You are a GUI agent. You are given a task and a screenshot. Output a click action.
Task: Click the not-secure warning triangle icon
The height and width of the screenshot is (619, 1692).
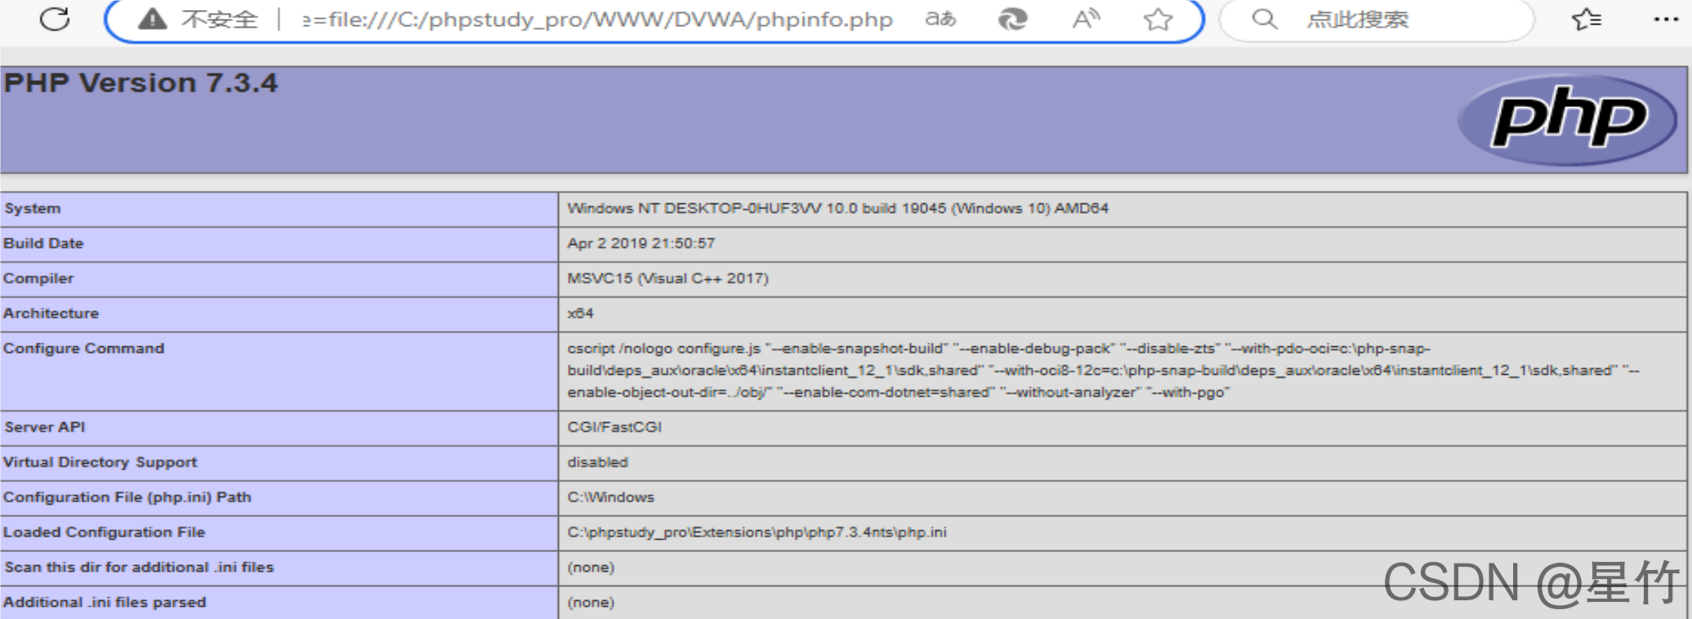click(x=153, y=19)
